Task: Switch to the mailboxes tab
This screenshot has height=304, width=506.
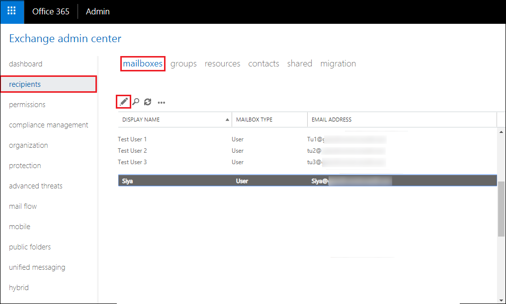Action: 143,64
